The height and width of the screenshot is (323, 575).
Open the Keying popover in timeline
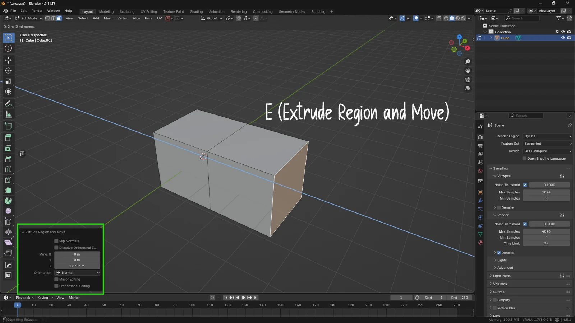tap(45, 298)
